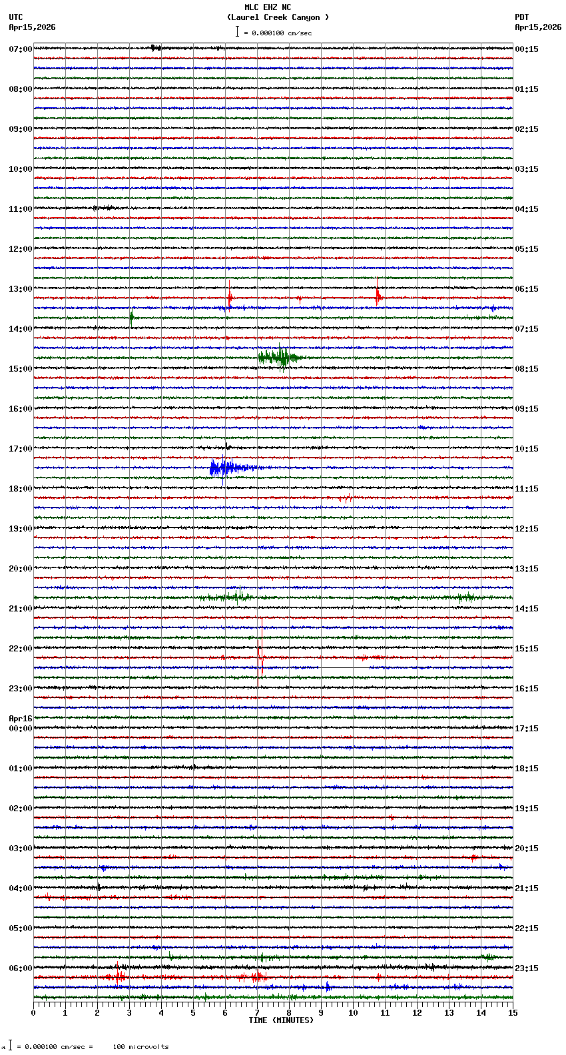Click the 18:15 PDT time label

coord(527,769)
